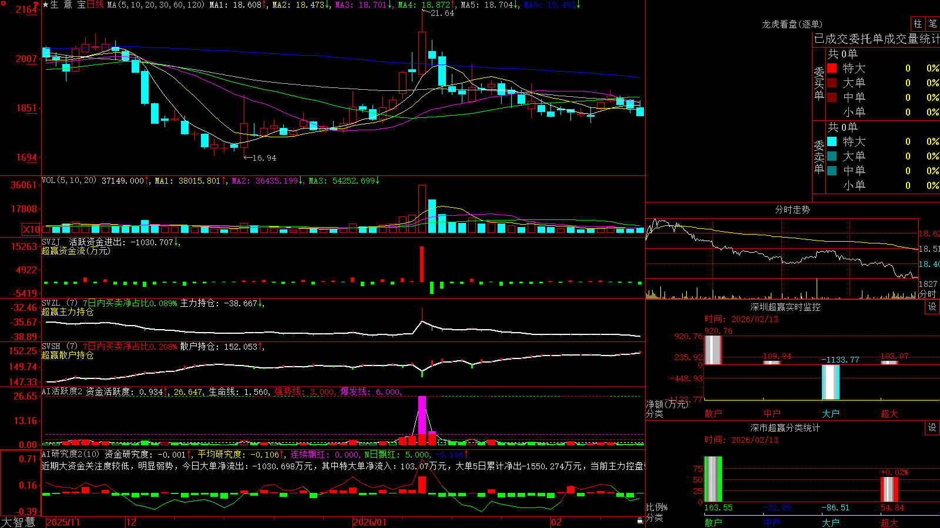The image size is (940, 528).
Task: Open the VOL(5,10,20) indicator settings
Action: 69,181
